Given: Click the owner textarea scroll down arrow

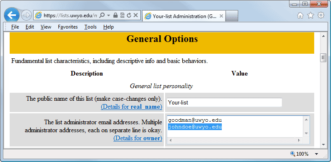Looking at the screenshot, I should click(307, 133).
